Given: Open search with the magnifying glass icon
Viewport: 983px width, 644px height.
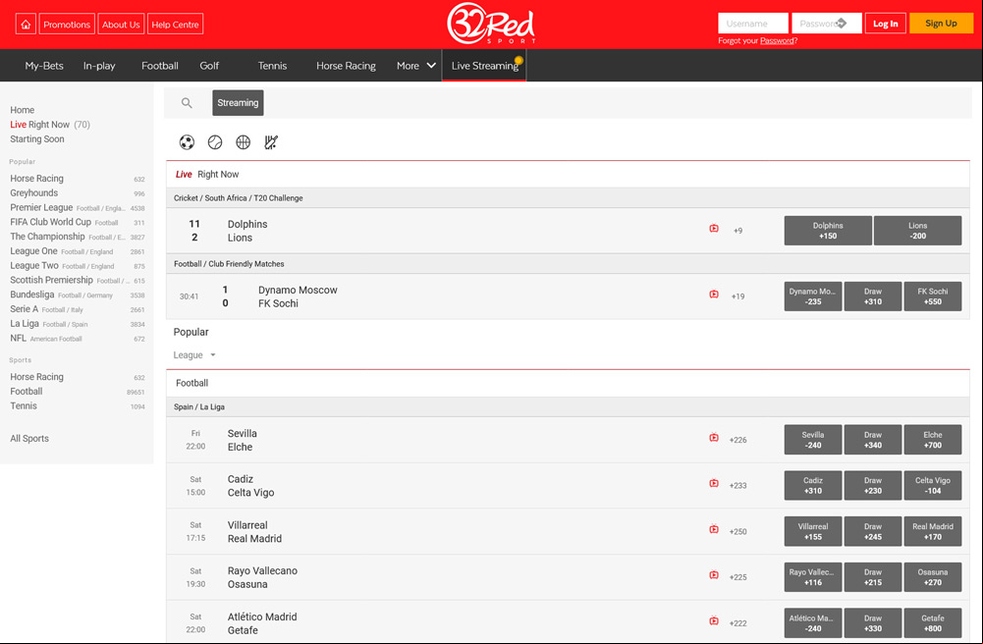Looking at the screenshot, I should [187, 103].
